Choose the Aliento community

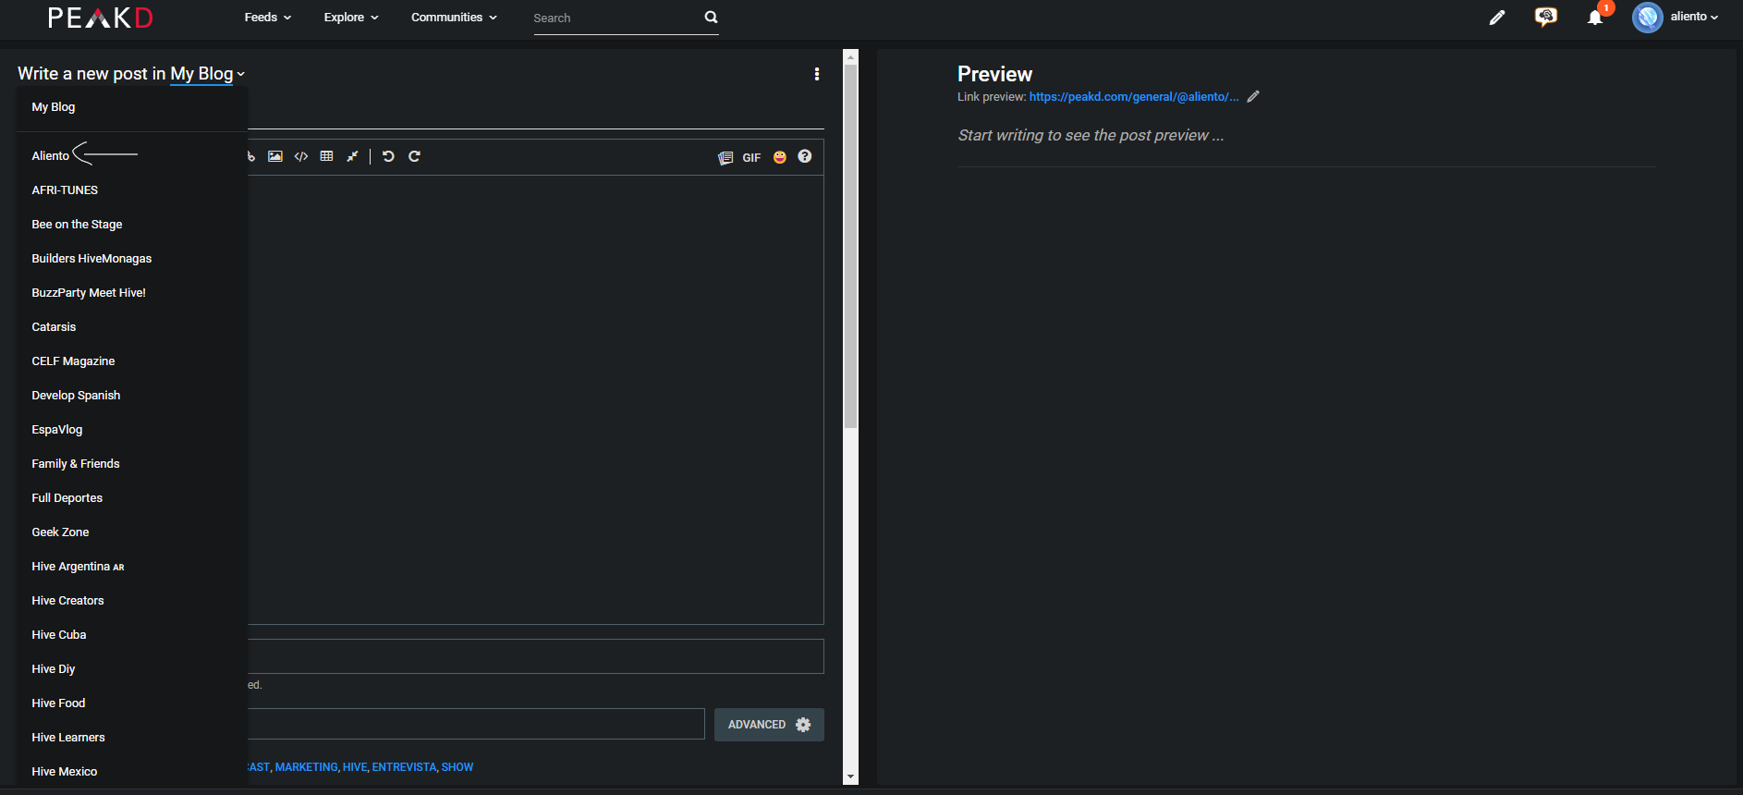pos(132,155)
